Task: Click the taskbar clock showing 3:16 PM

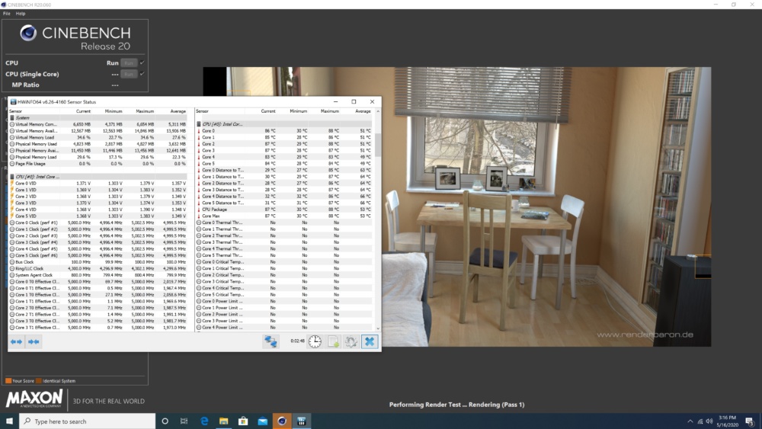Action: pyautogui.click(x=728, y=421)
